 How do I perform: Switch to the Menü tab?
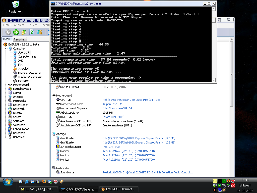(7, 39)
